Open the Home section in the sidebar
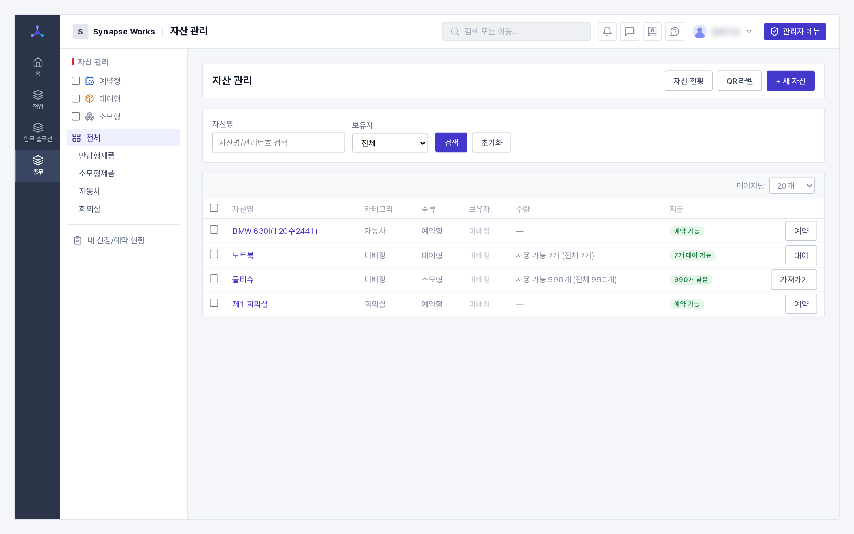This screenshot has width=854, height=534. click(38, 67)
